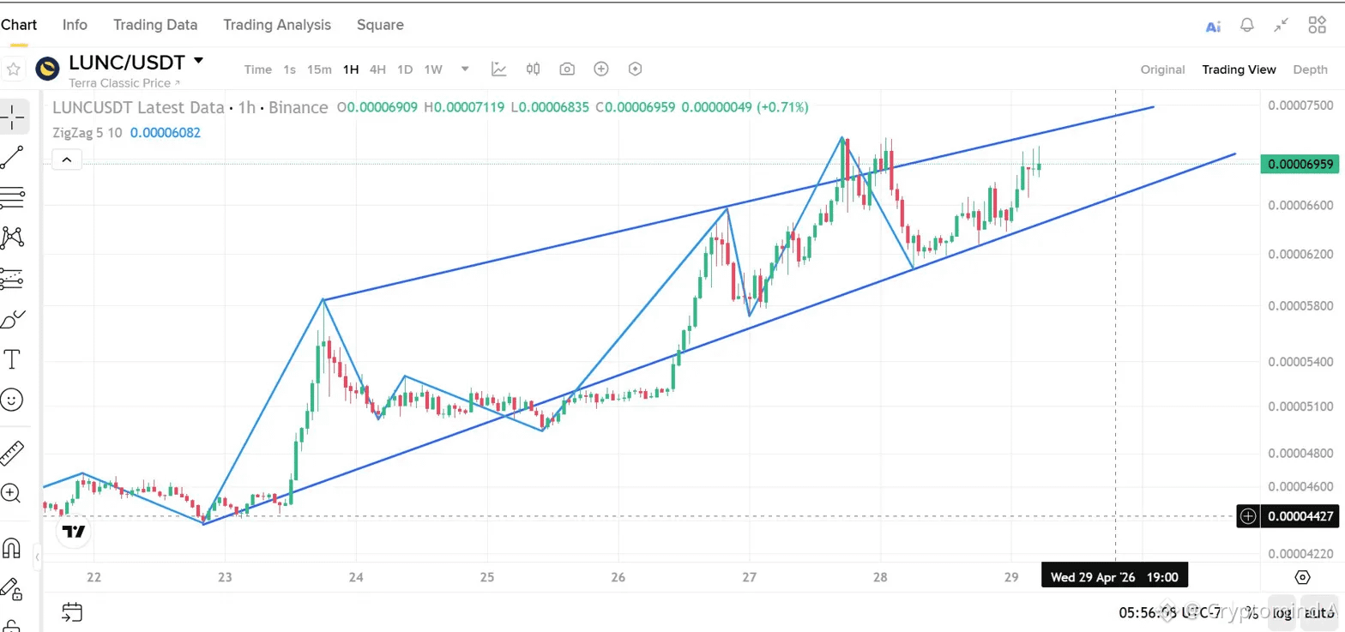Switch to the 1W timeframe
1345x632 pixels.
pyautogui.click(x=433, y=69)
